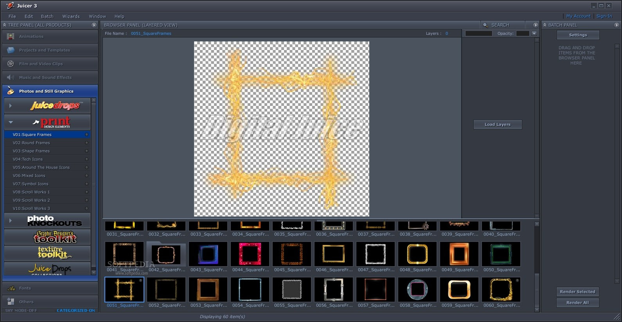Image resolution: width=622 pixels, height=322 pixels.
Task: Open the My Account link
Action: 578,16
